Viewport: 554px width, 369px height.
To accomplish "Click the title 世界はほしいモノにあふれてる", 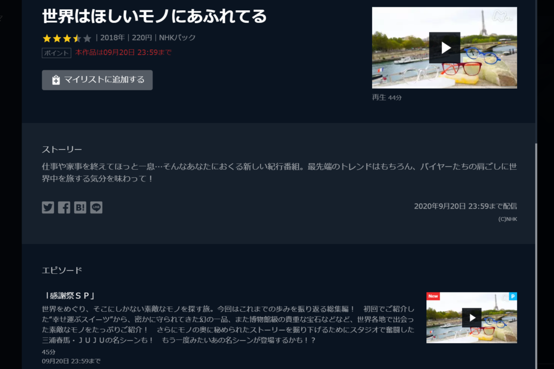I will click(x=154, y=17).
